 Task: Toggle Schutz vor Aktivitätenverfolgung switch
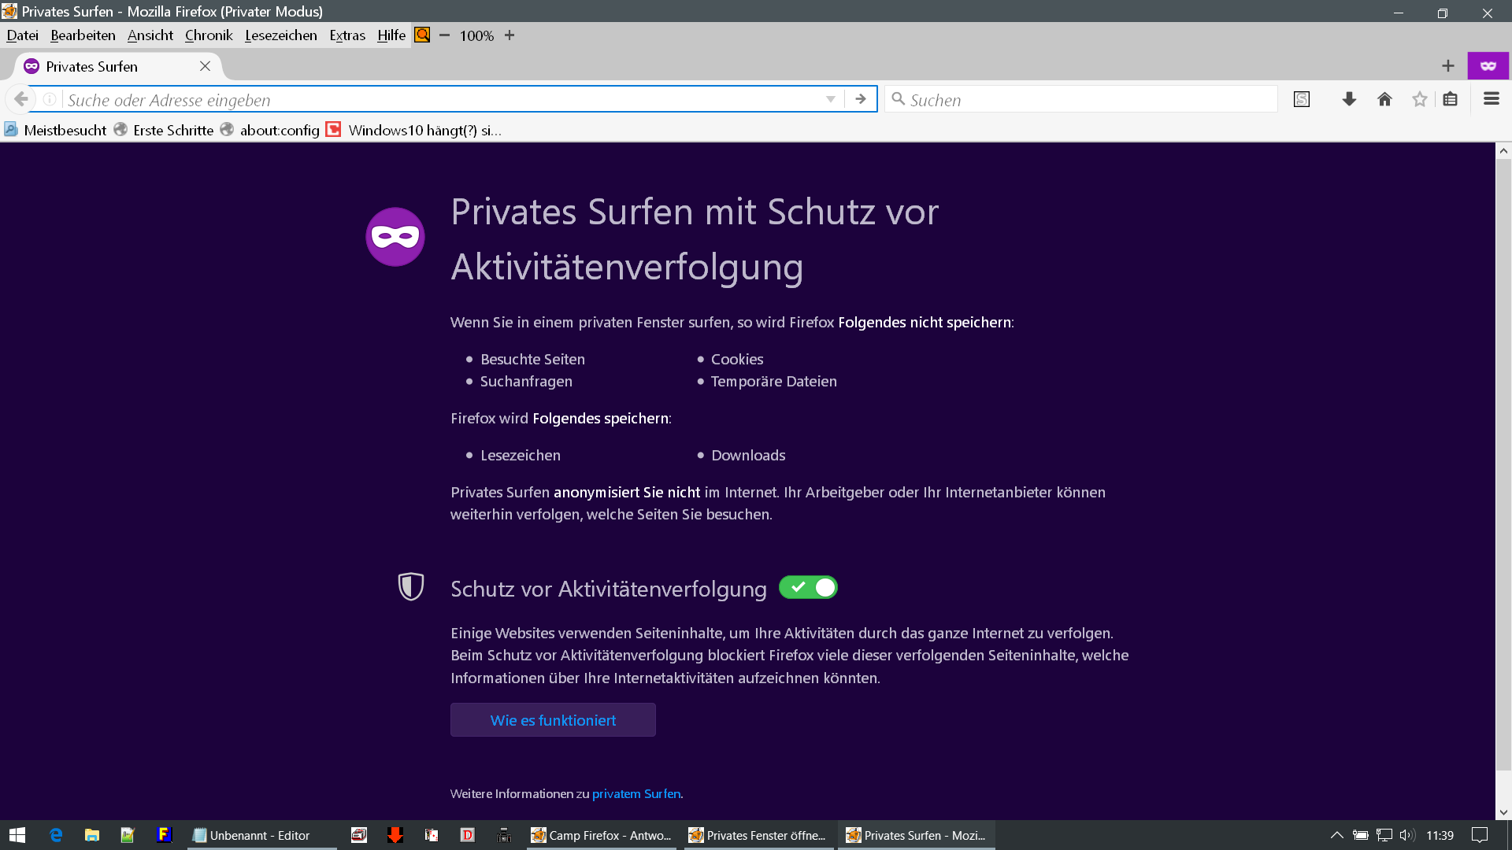click(x=808, y=587)
